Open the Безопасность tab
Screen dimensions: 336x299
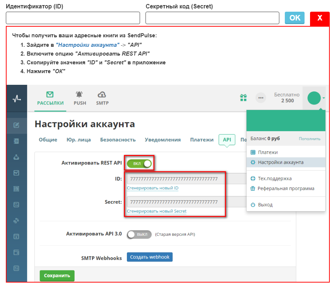pyautogui.click(x=118, y=140)
